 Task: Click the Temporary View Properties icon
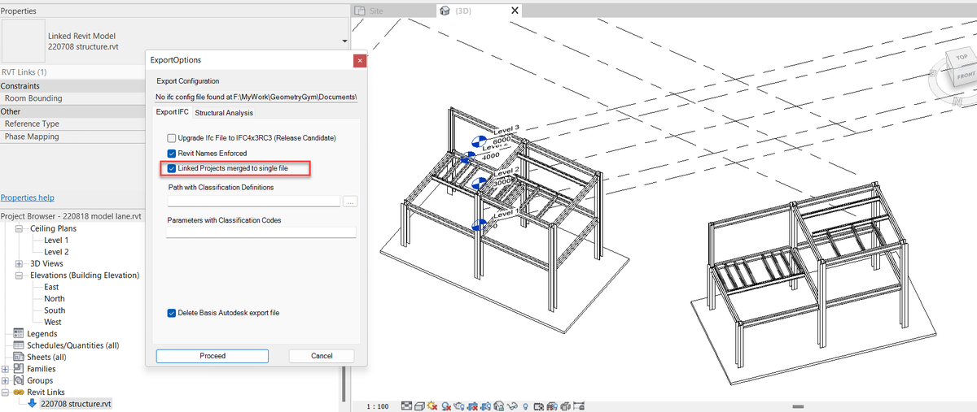click(538, 405)
